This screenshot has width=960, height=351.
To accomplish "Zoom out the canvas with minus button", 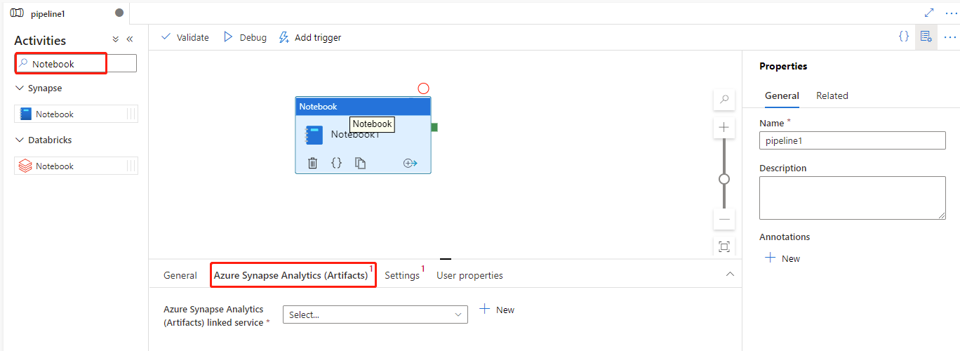I will pyautogui.click(x=724, y=219).
